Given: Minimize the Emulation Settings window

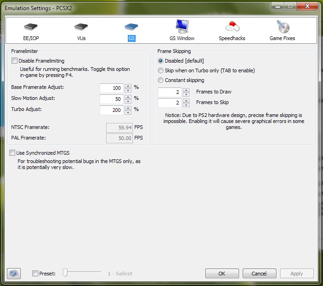Looking at the screenshot, I should coord(278,6).
